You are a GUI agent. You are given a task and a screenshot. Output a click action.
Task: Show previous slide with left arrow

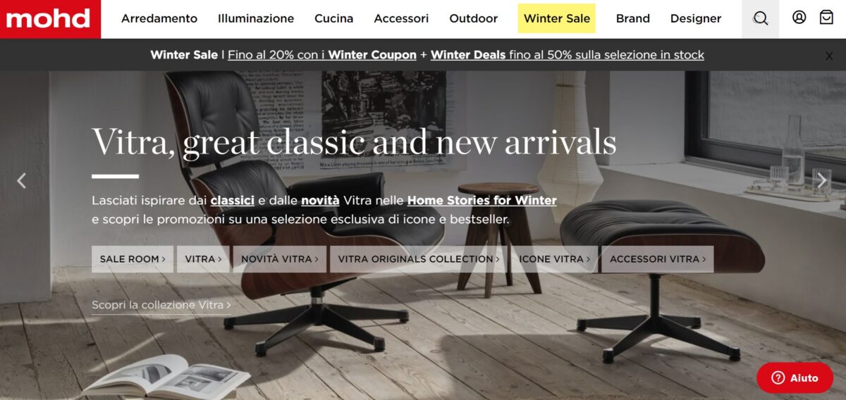click(x=21, y=181)
